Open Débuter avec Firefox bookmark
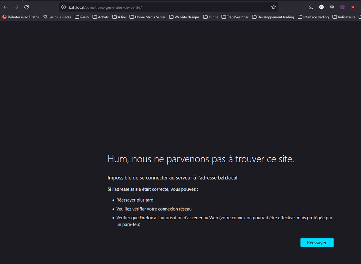 (21, 17)
